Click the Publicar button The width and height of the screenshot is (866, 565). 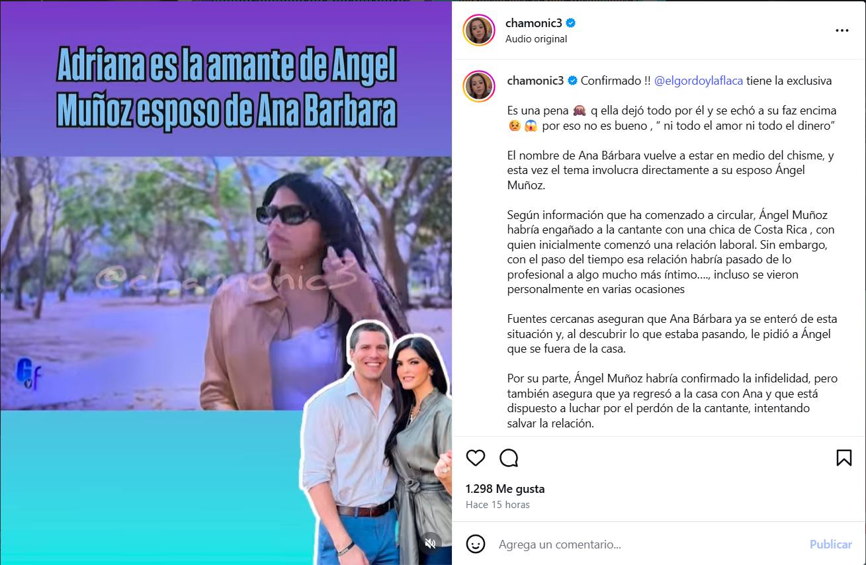830,544
